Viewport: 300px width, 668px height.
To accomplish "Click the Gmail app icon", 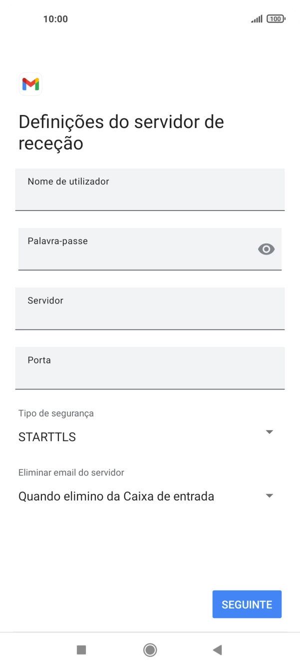I will (x=30, y=84).
